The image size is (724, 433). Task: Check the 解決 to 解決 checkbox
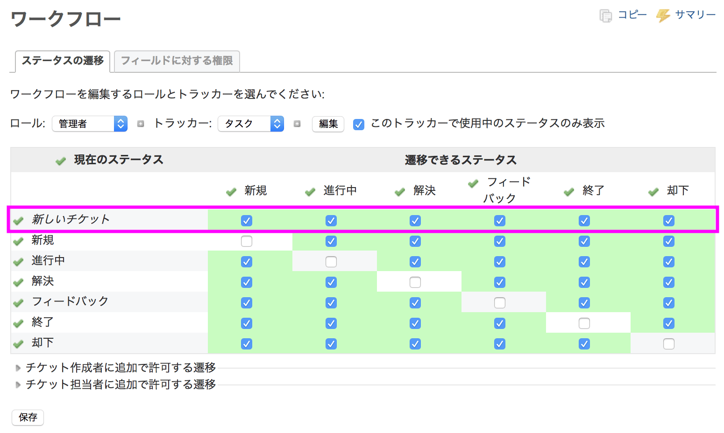point(415,282)
